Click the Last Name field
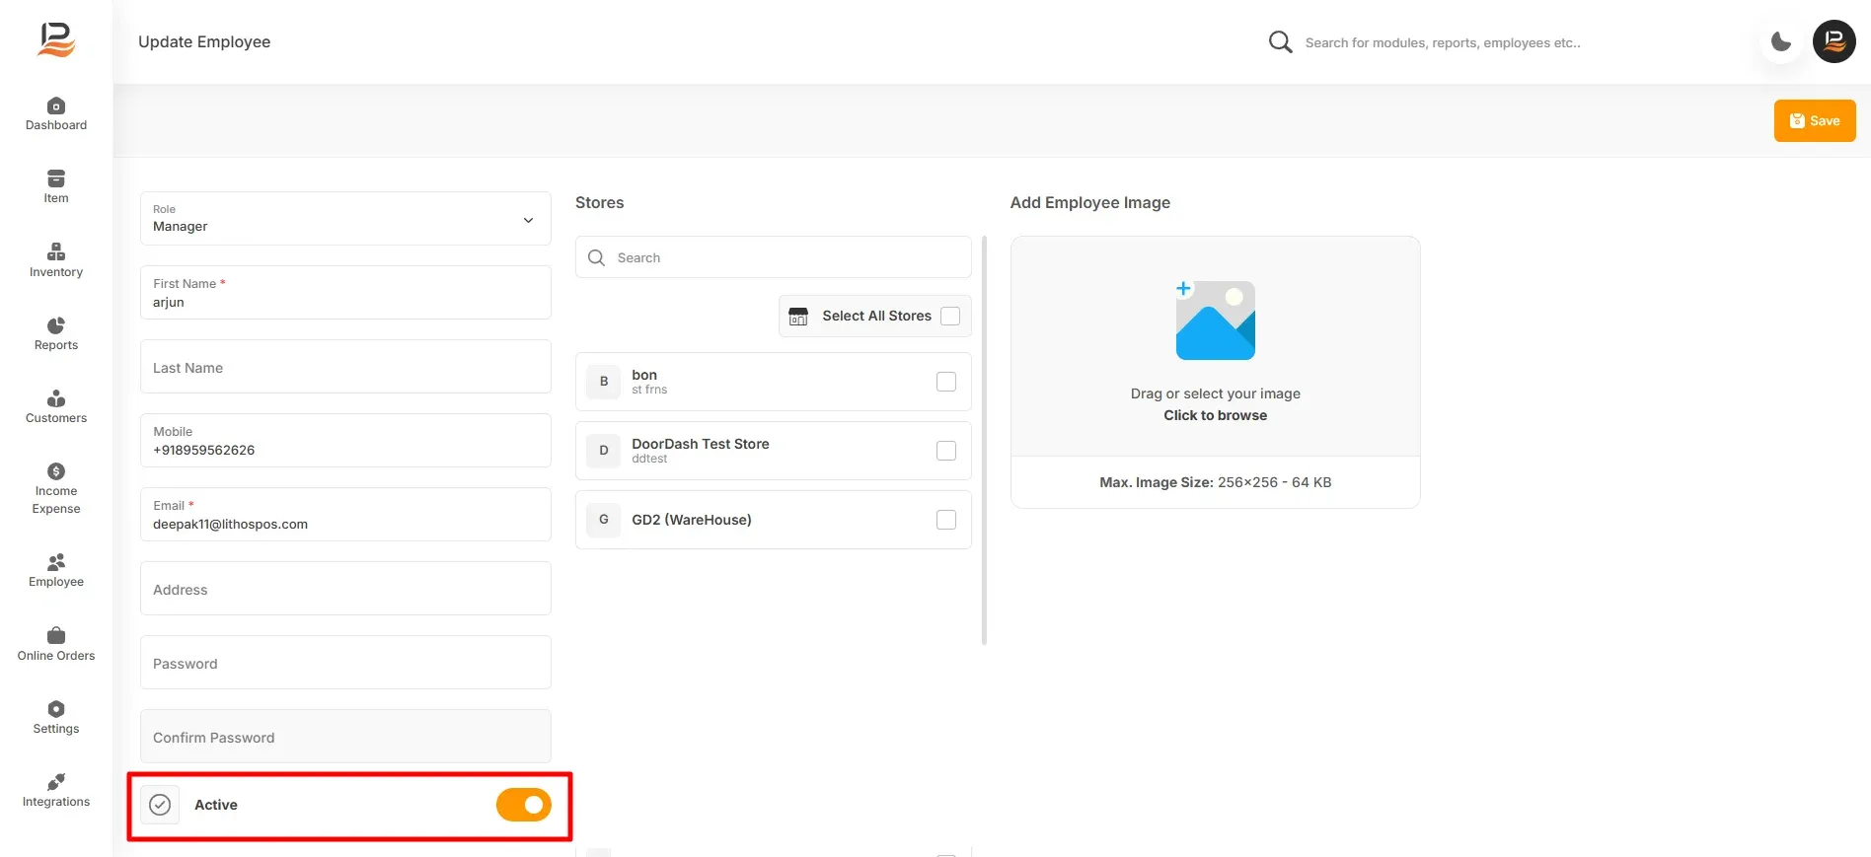The image size is (1871, 857). 345,366
